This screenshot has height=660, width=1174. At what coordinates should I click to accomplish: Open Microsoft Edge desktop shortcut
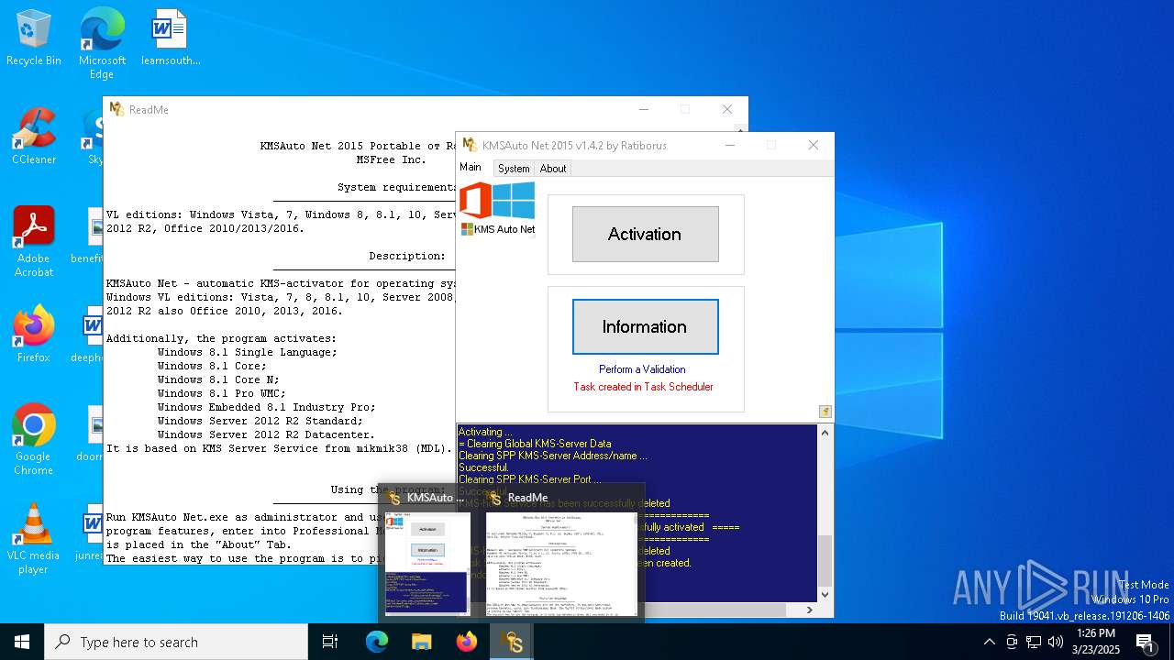point(102,44)
